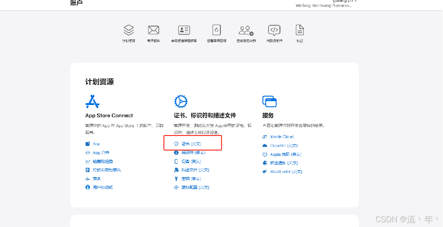Open the 会员资格详细信息 ID card shortcut

click(184, 33)
